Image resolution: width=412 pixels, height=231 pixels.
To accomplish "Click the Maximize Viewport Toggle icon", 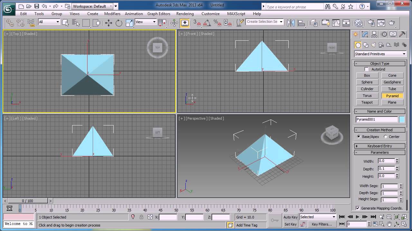I will tap(403, 224).
